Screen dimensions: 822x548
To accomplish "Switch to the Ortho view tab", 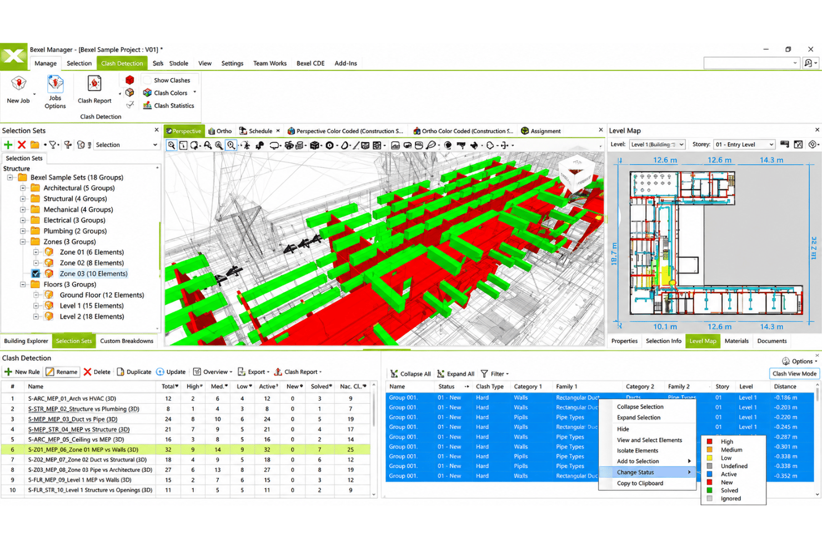I will coord(220,131).
